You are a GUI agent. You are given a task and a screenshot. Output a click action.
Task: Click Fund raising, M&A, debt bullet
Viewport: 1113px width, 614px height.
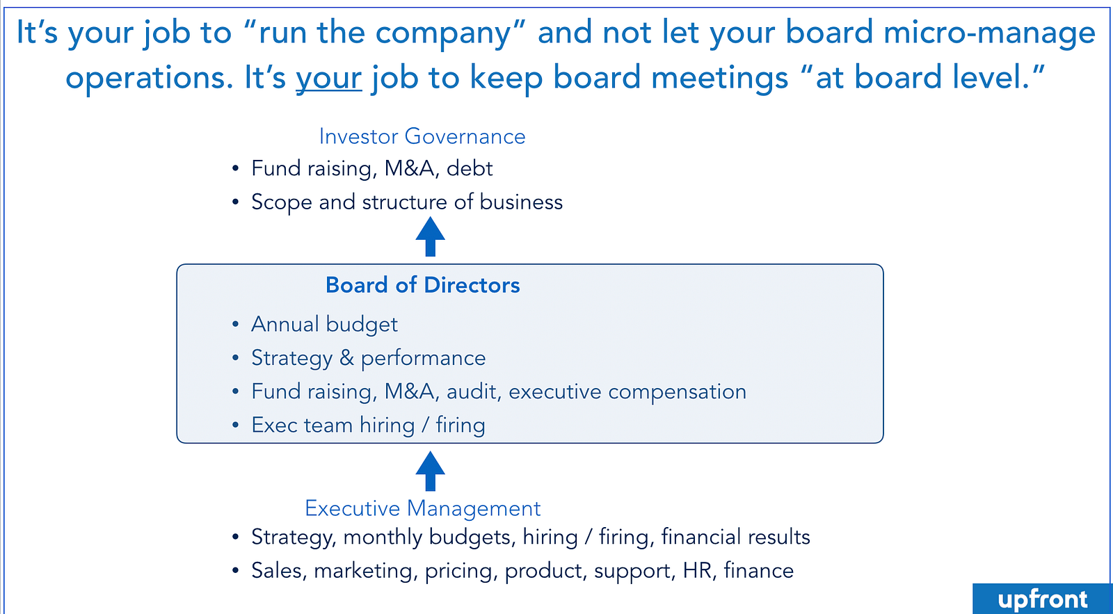(371, 168)
